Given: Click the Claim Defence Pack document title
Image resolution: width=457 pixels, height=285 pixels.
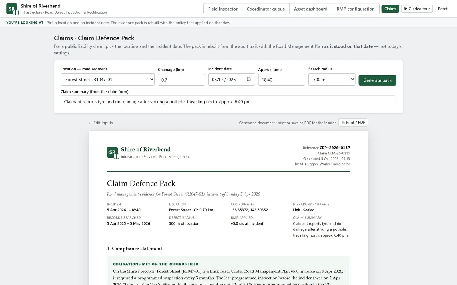Looking at the screenshot, I should [141, 183].
